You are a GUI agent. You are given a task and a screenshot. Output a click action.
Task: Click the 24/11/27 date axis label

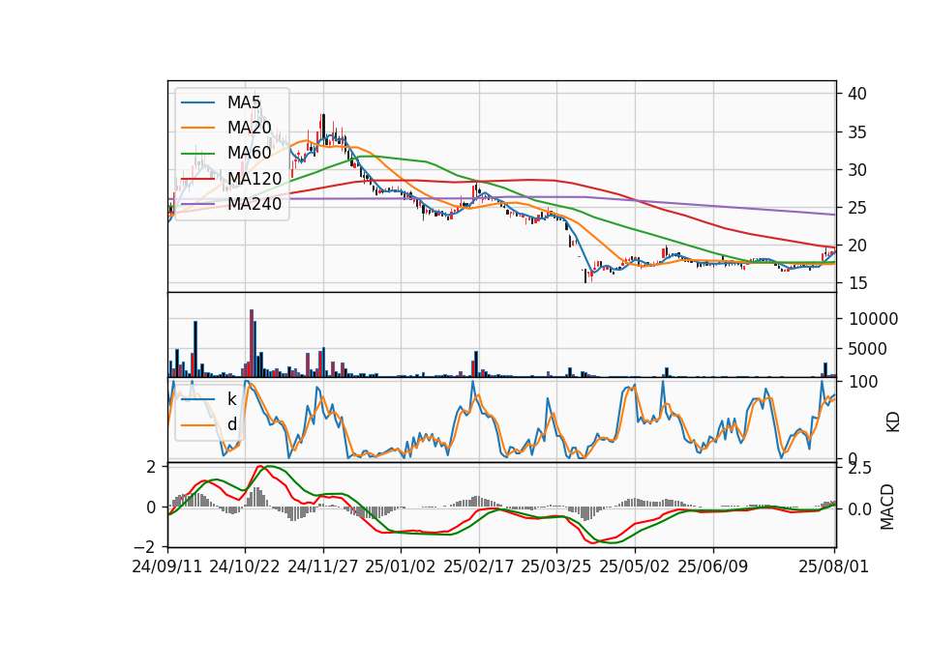point(323,566)
